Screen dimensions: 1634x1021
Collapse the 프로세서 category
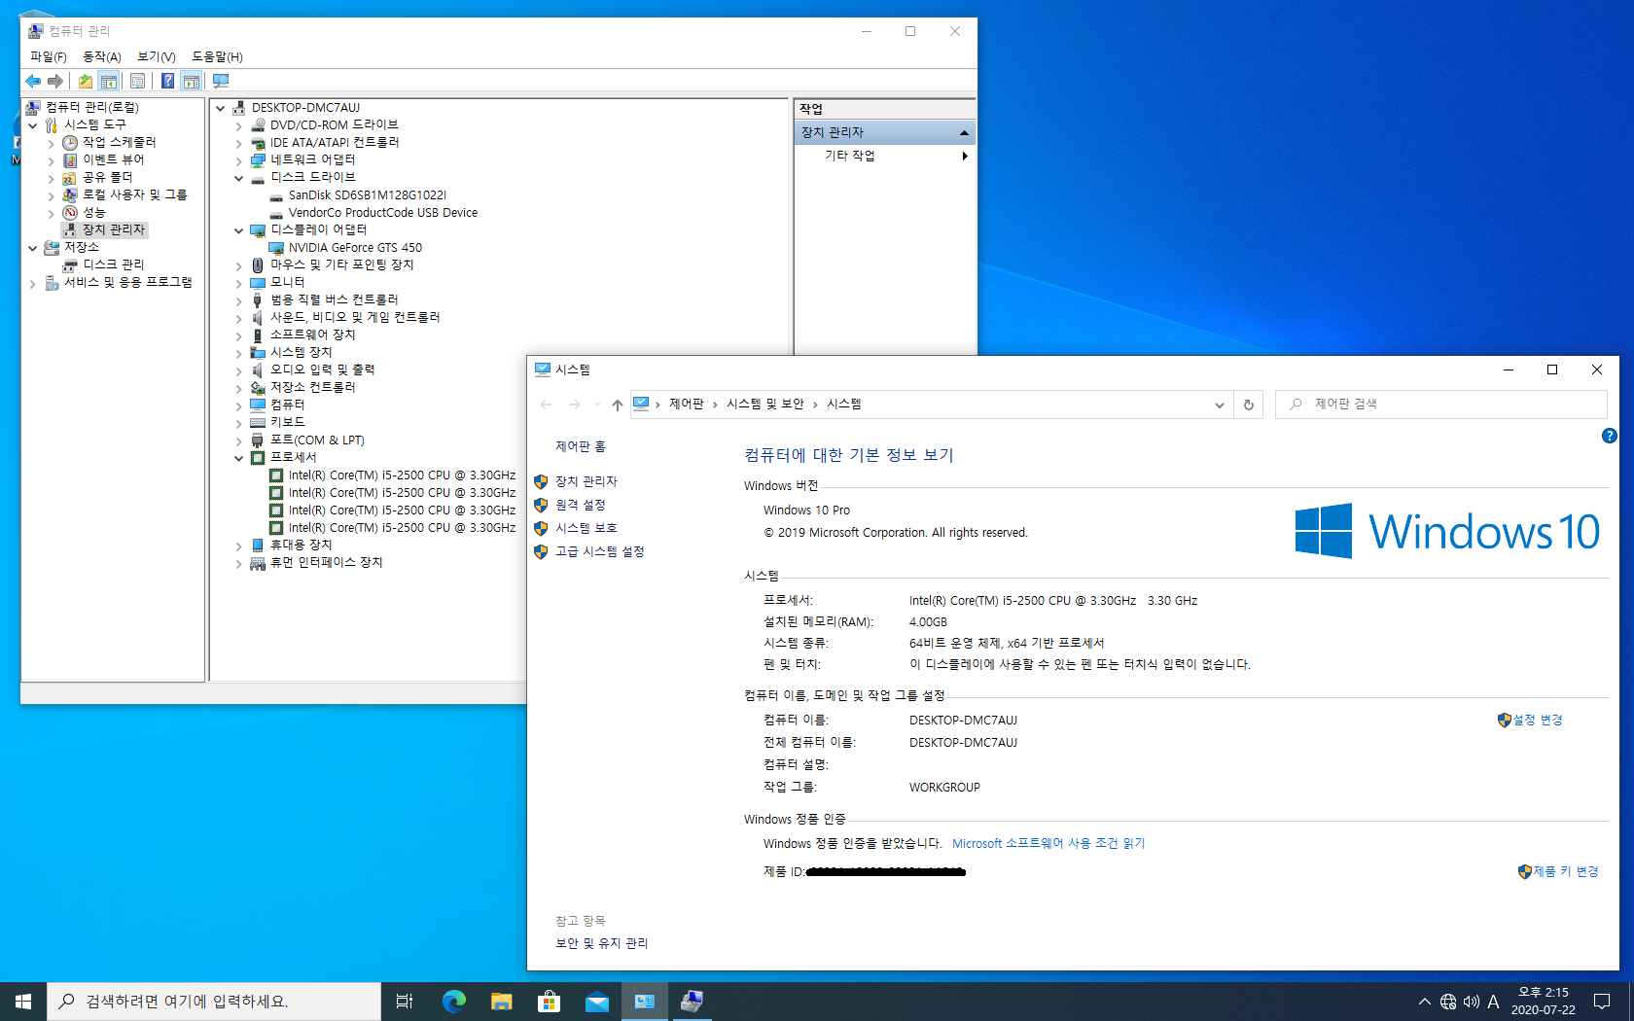(238, 458)
